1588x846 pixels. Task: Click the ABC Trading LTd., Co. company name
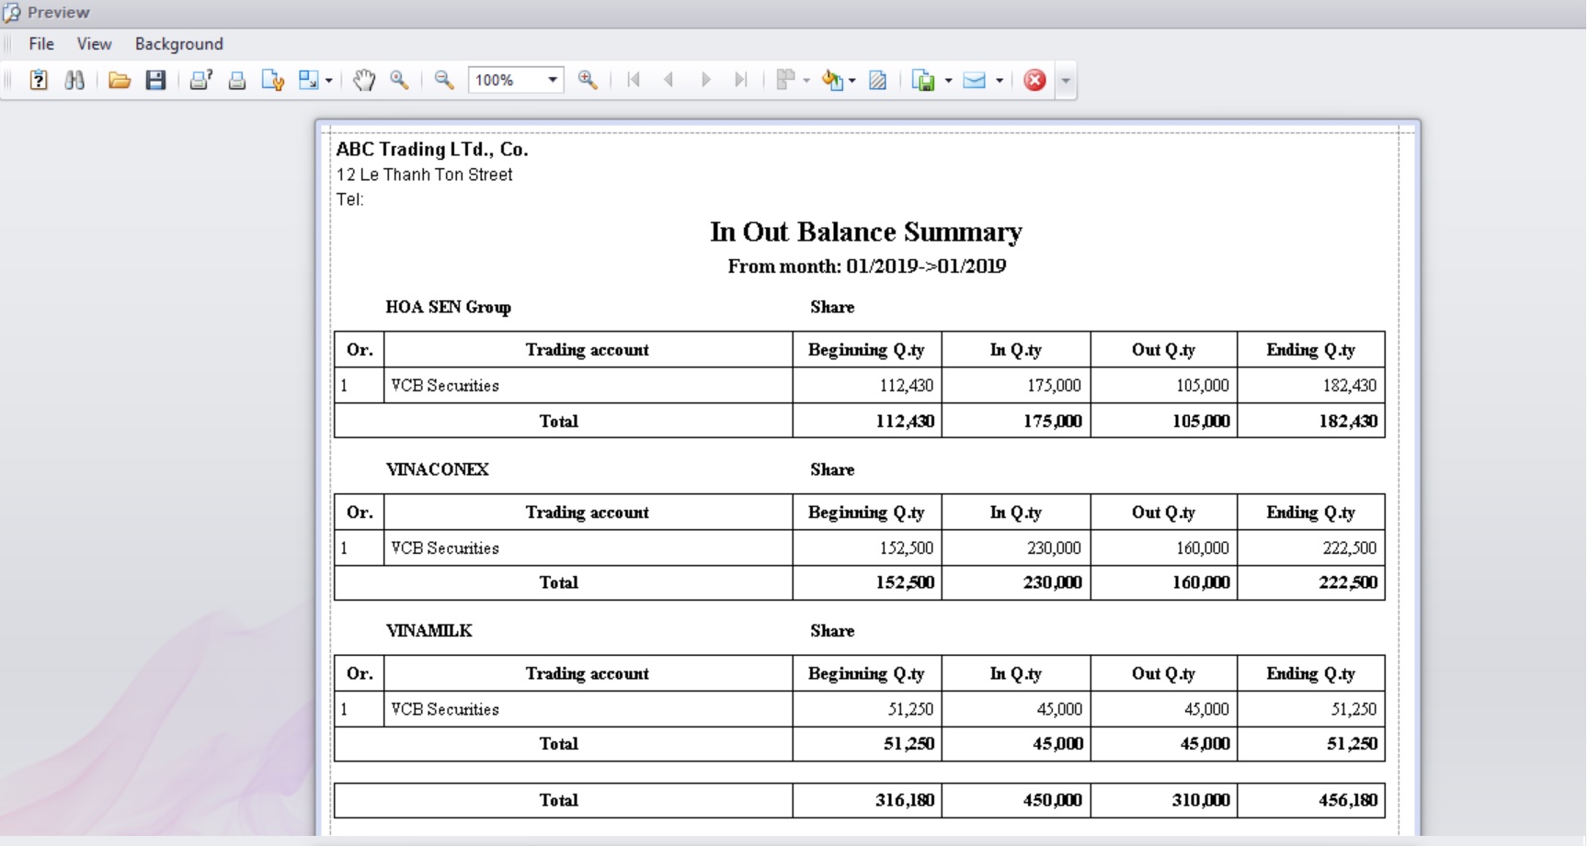coord(432,149)
